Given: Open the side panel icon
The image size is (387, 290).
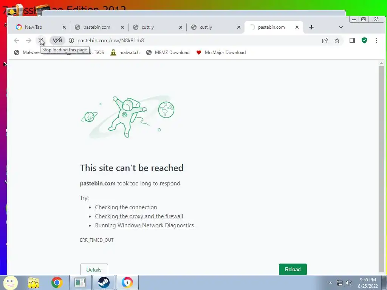Looking at the screenshot, I should point(352,40).
